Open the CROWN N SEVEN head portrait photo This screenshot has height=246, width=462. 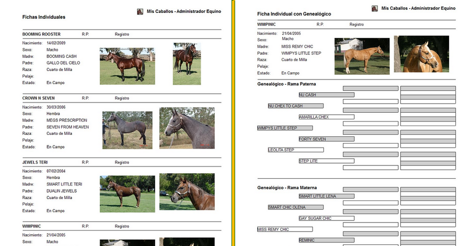pos(187,128)
